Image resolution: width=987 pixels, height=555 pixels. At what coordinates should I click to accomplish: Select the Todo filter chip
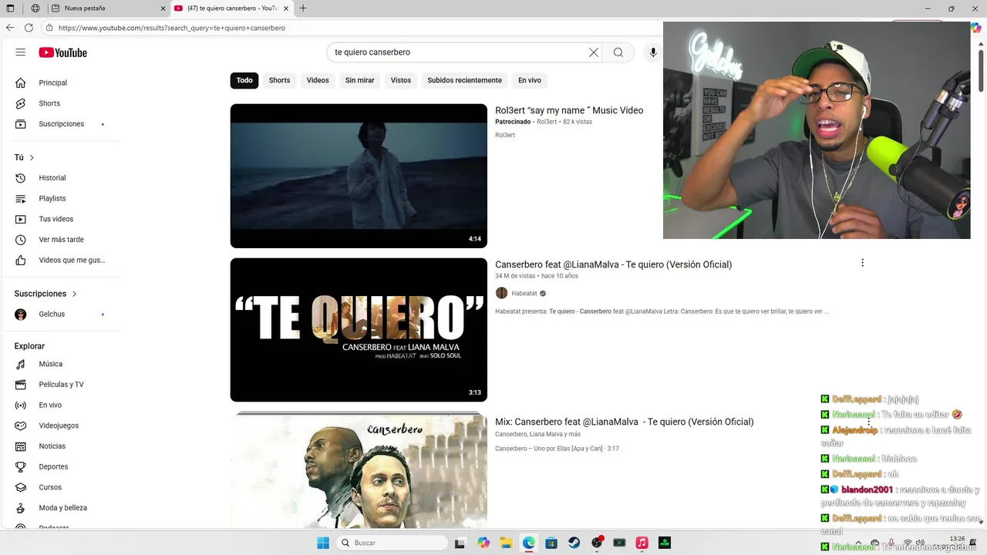(244, 80)
